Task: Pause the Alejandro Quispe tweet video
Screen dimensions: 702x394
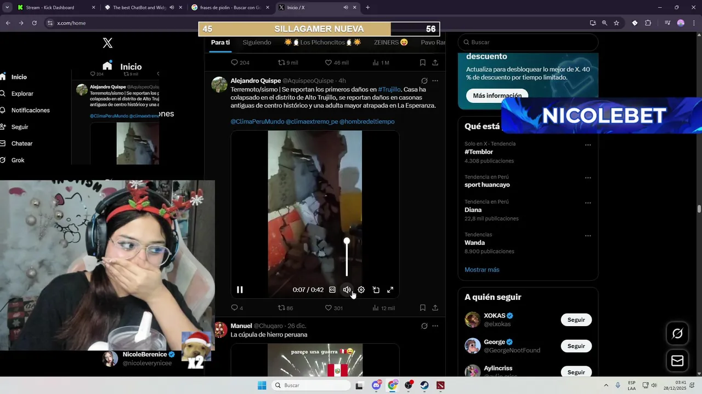Action: [x=240, y=289]
